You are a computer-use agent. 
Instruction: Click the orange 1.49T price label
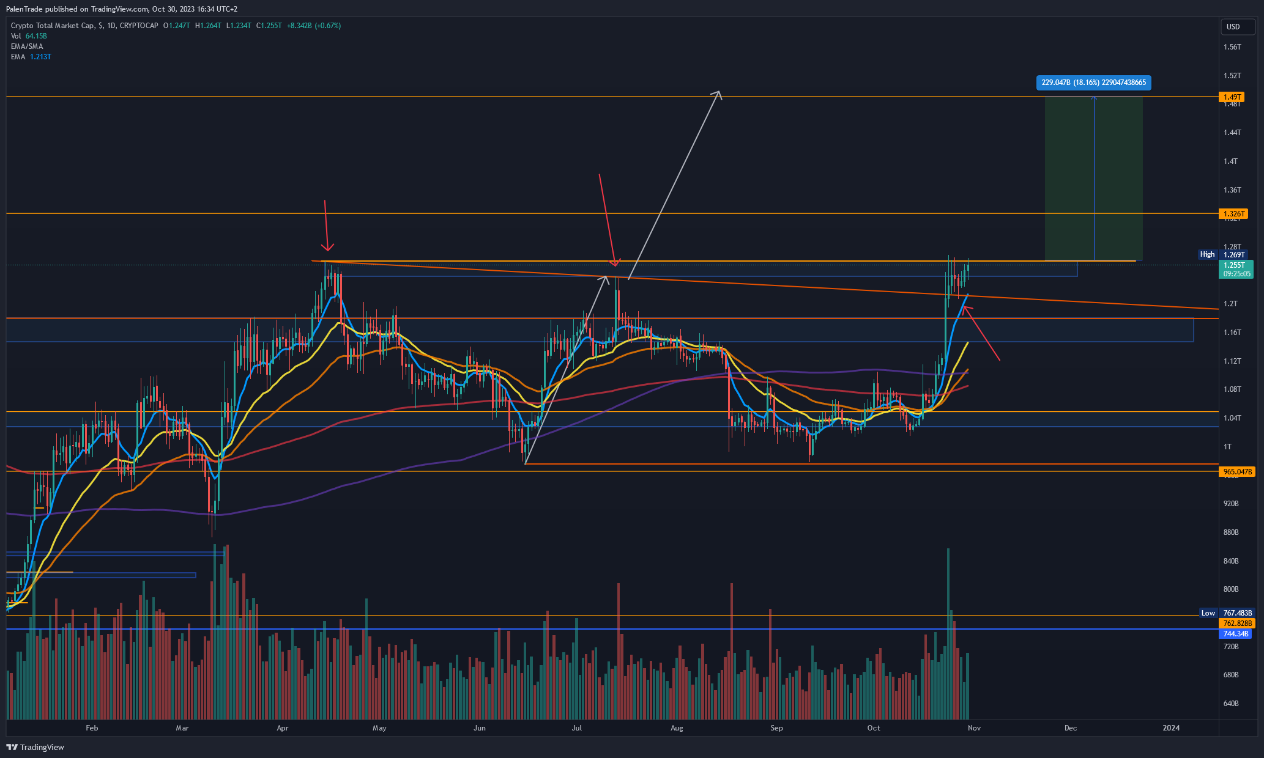coord(1232,97)
